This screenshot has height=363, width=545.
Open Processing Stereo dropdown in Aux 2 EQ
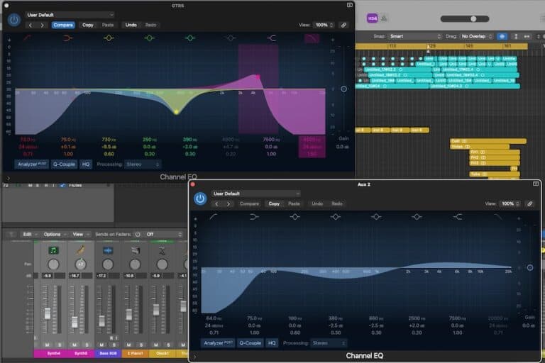(329, 343)
